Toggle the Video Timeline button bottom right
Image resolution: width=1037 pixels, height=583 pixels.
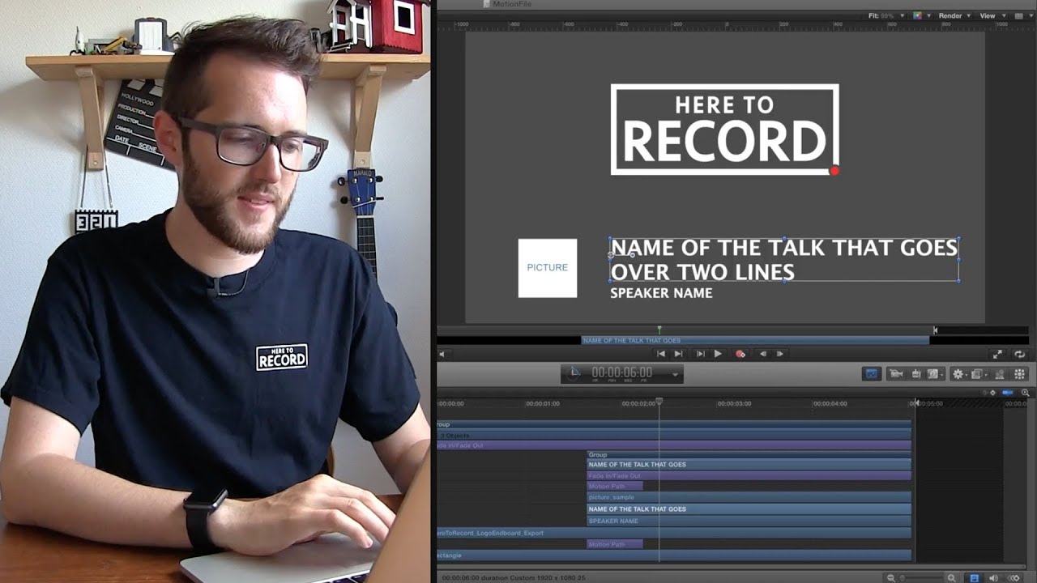pyautogui.click(x=975, y=577)
